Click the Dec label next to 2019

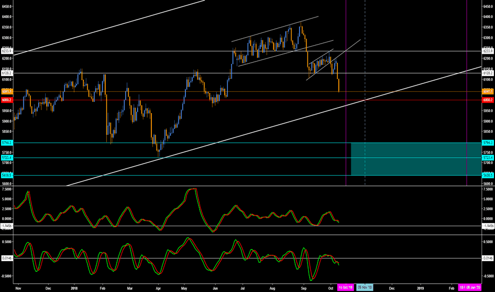pos(392,288)
